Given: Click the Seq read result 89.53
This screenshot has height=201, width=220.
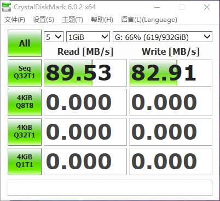Looking at the screenshot, I should point(85,73).
